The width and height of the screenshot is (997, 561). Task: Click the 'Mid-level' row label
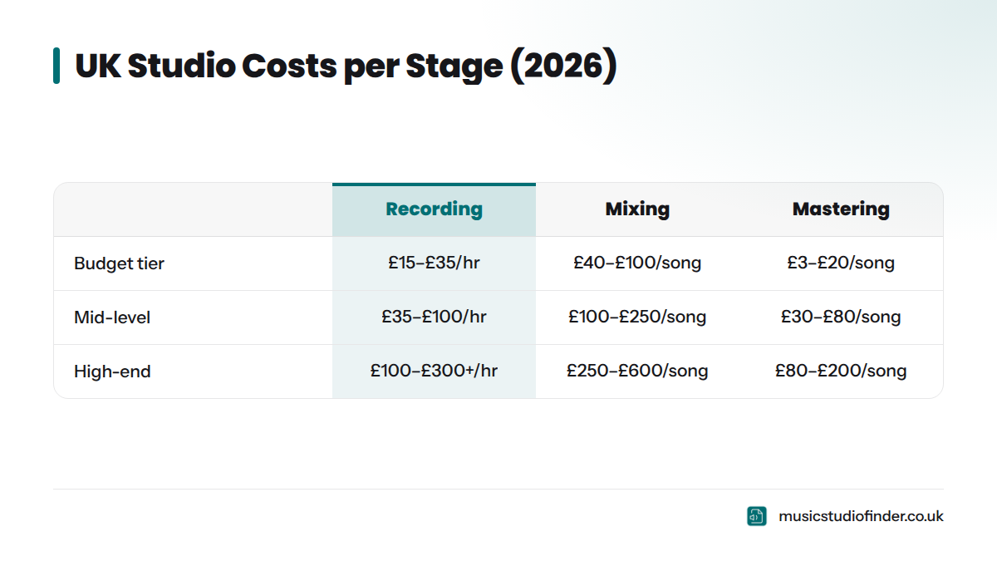(112, 317)
